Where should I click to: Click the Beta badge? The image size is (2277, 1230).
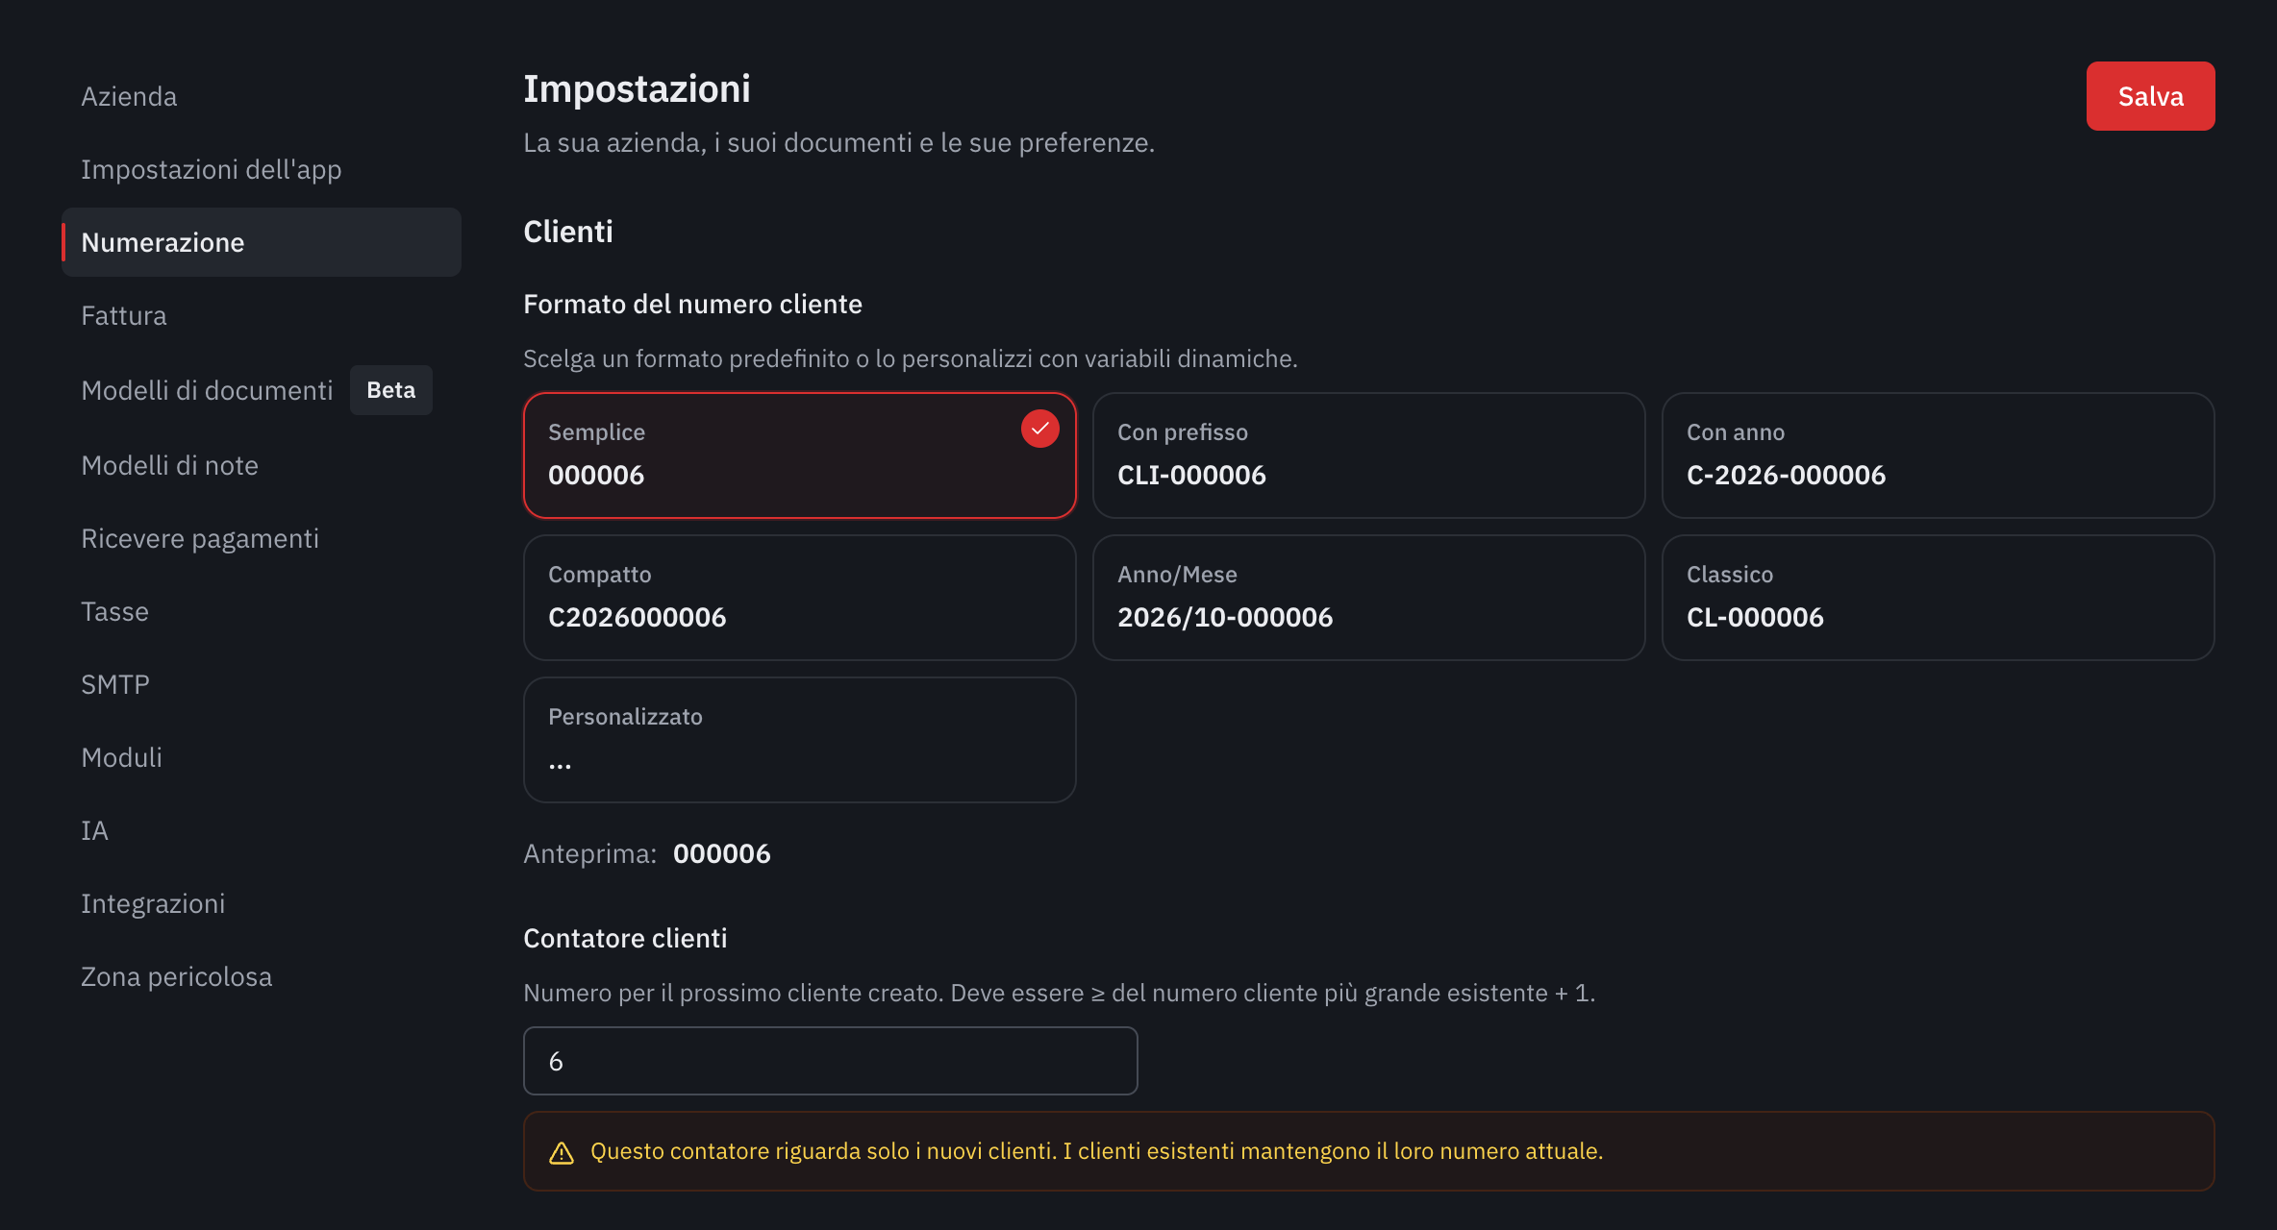click(390, 390)
